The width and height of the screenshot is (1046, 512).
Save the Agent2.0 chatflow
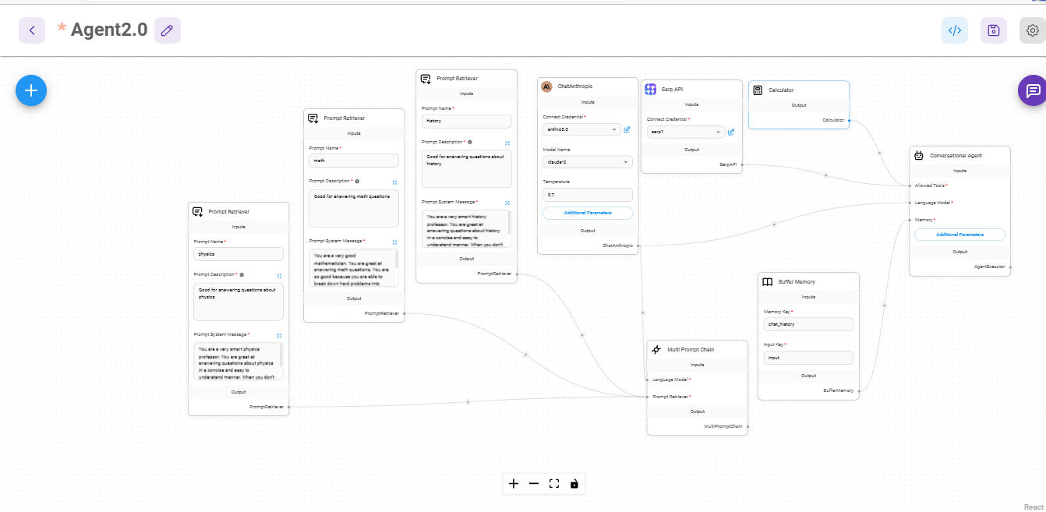tap(993, 30)
